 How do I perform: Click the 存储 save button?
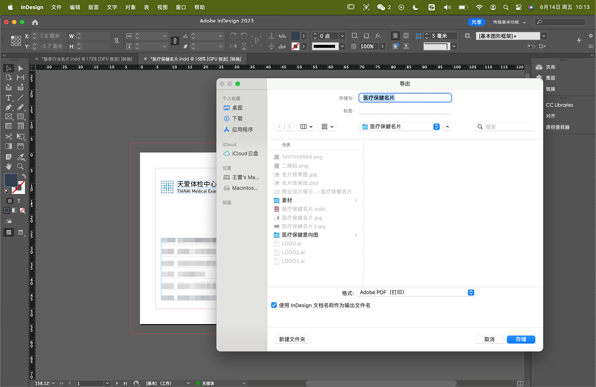521,339
